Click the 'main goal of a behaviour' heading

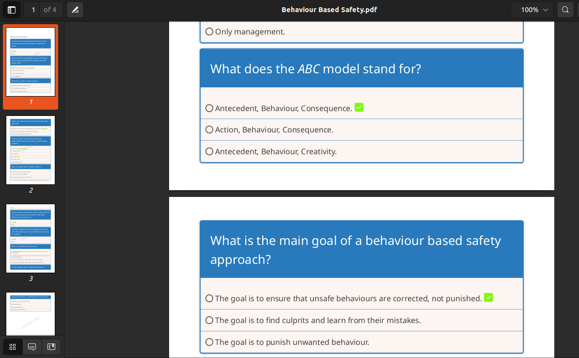point(356,250)
